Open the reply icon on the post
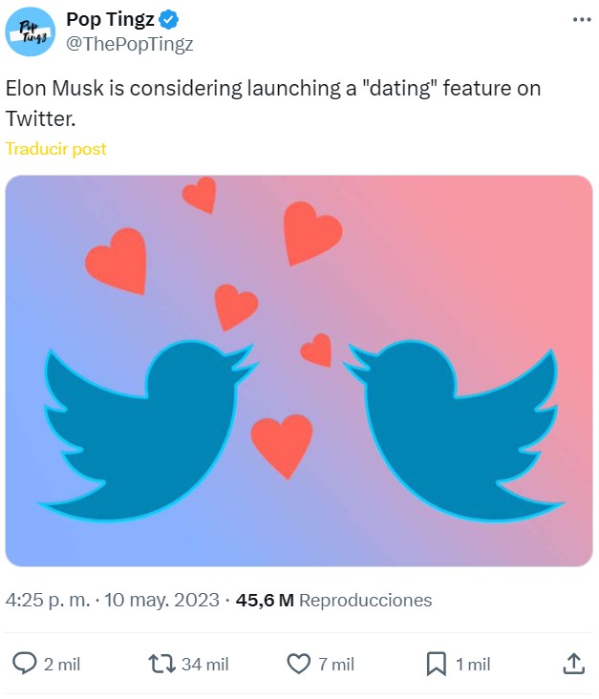This screenshot has height=699, width=599. tap(25, 664)
